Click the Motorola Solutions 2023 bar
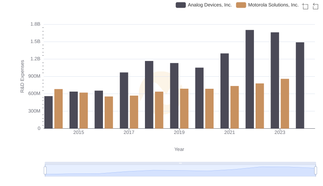This screenshot has width=323, height=186. [285, 104]
